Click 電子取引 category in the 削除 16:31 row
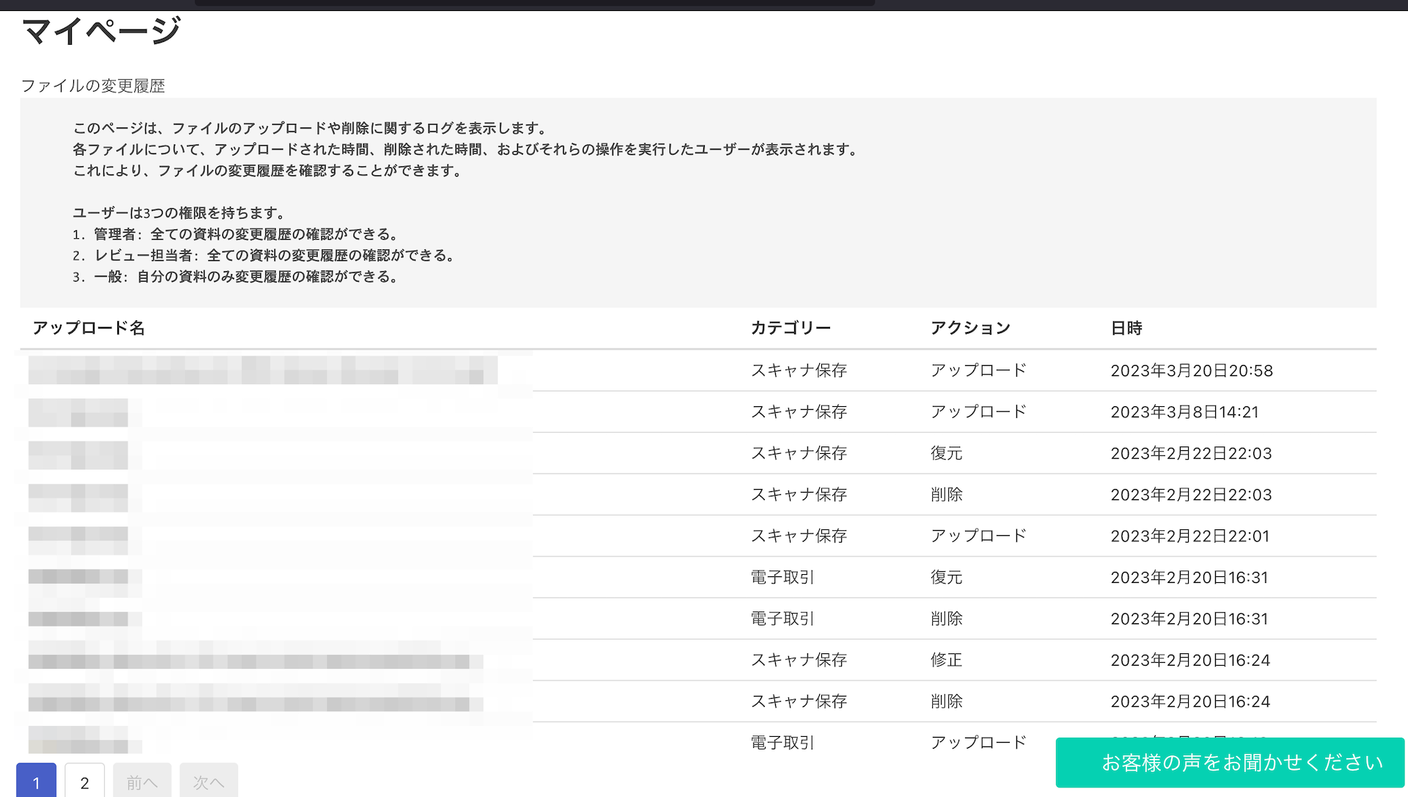This screenshot has width=1408, height=797. 782,619
